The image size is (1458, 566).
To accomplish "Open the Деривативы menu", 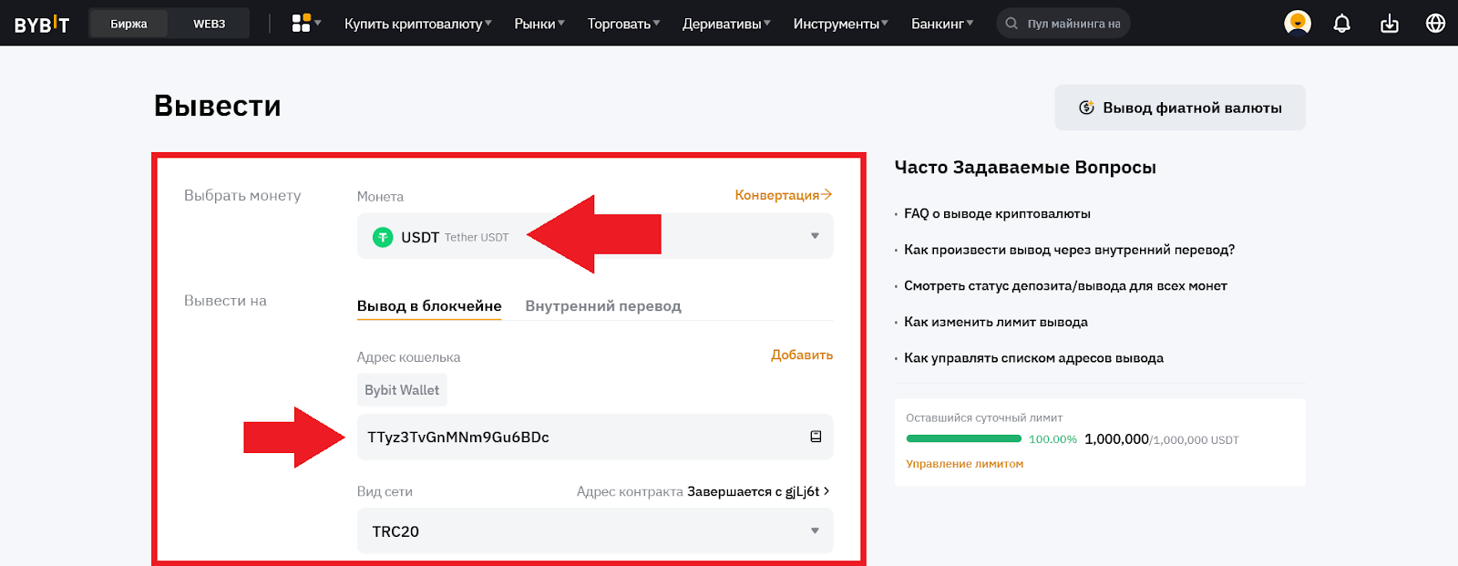I will click(725, 24).
